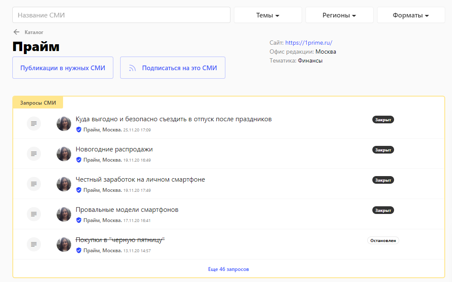Click author avatar for Провальные модели смартфонов
This screenshot has width=452, height=282.
64,214
